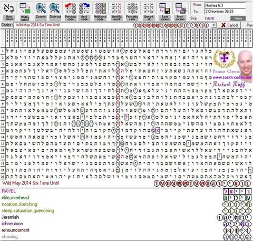Click the From field showing Hoshea 6:3

225,5
